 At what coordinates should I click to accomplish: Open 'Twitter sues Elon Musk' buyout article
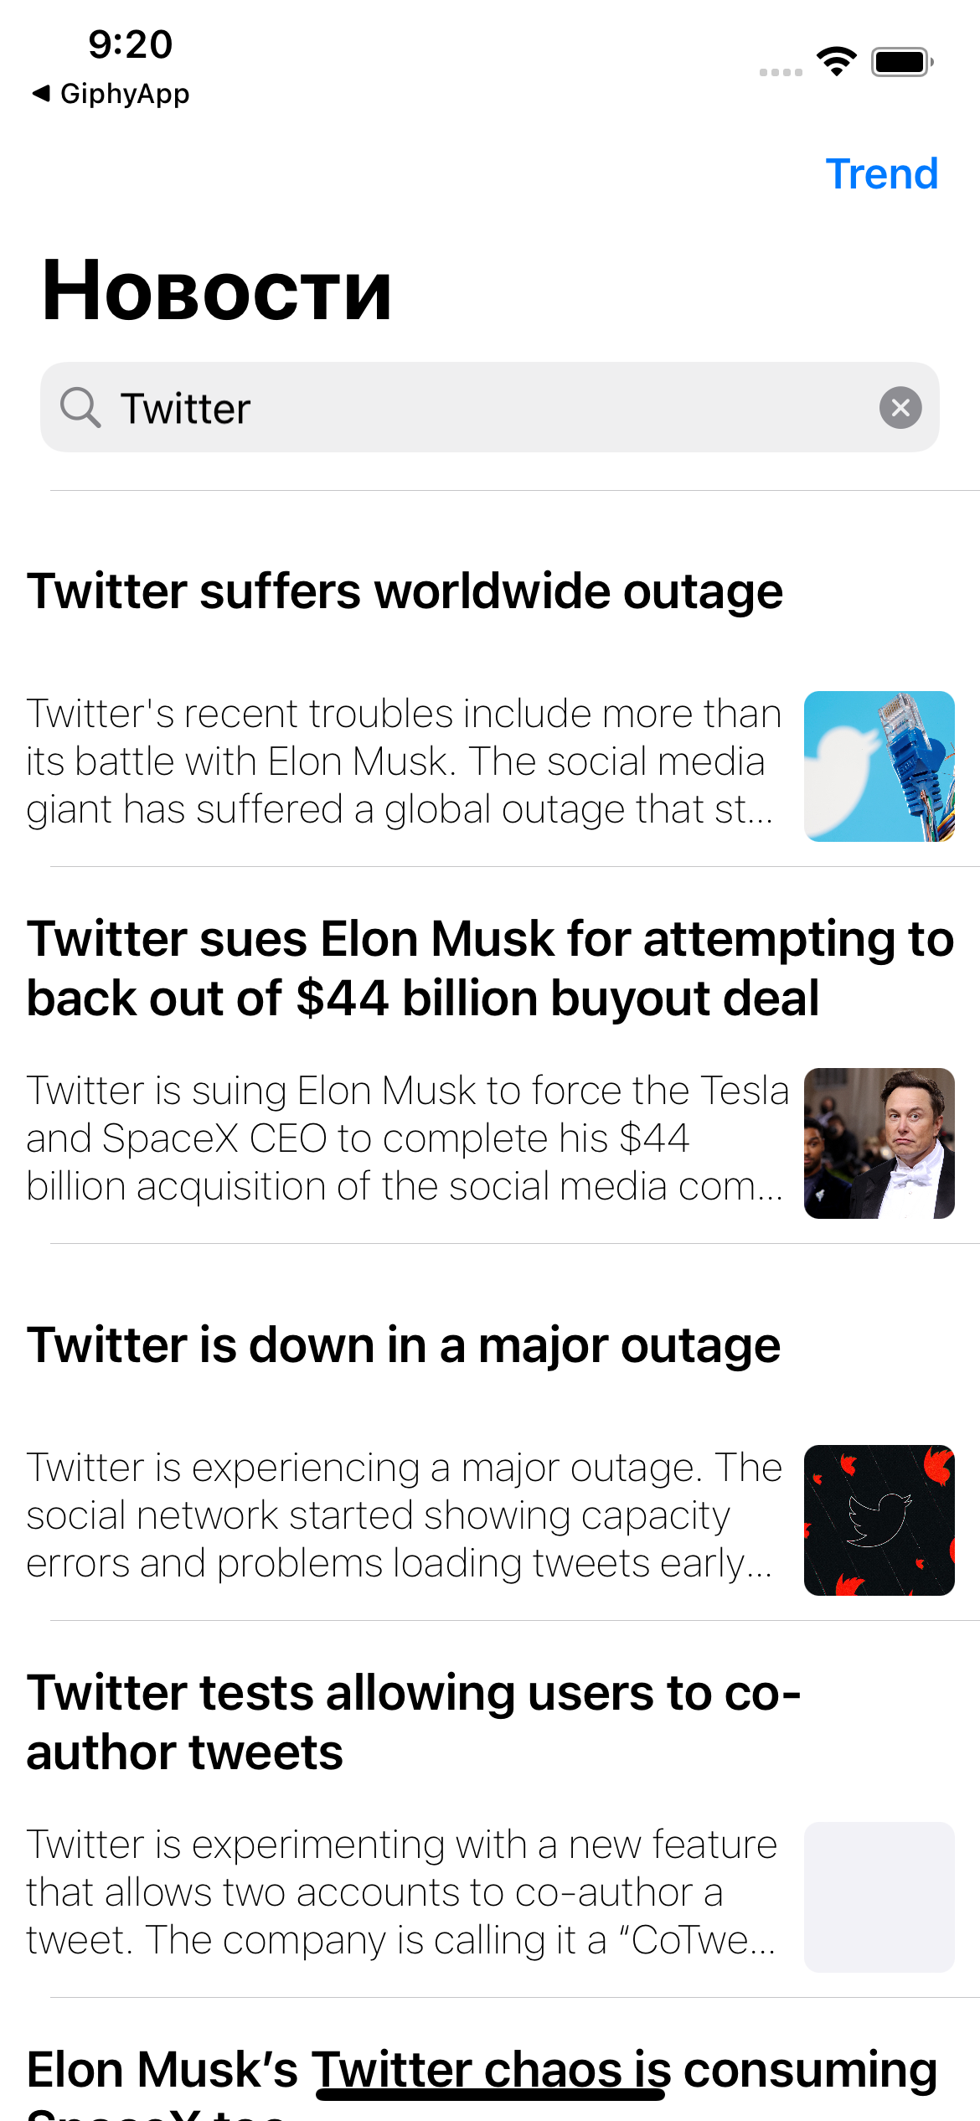490,968
